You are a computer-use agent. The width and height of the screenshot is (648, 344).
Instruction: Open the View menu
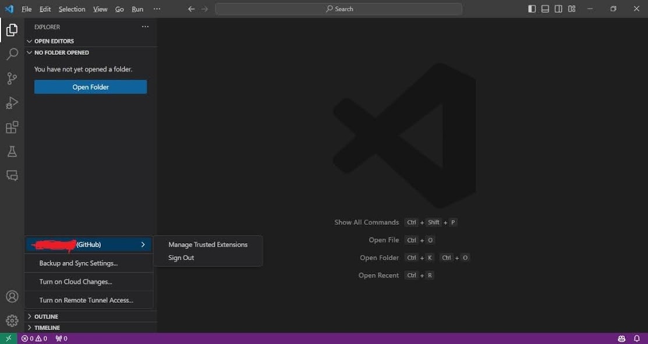(100, 9)
